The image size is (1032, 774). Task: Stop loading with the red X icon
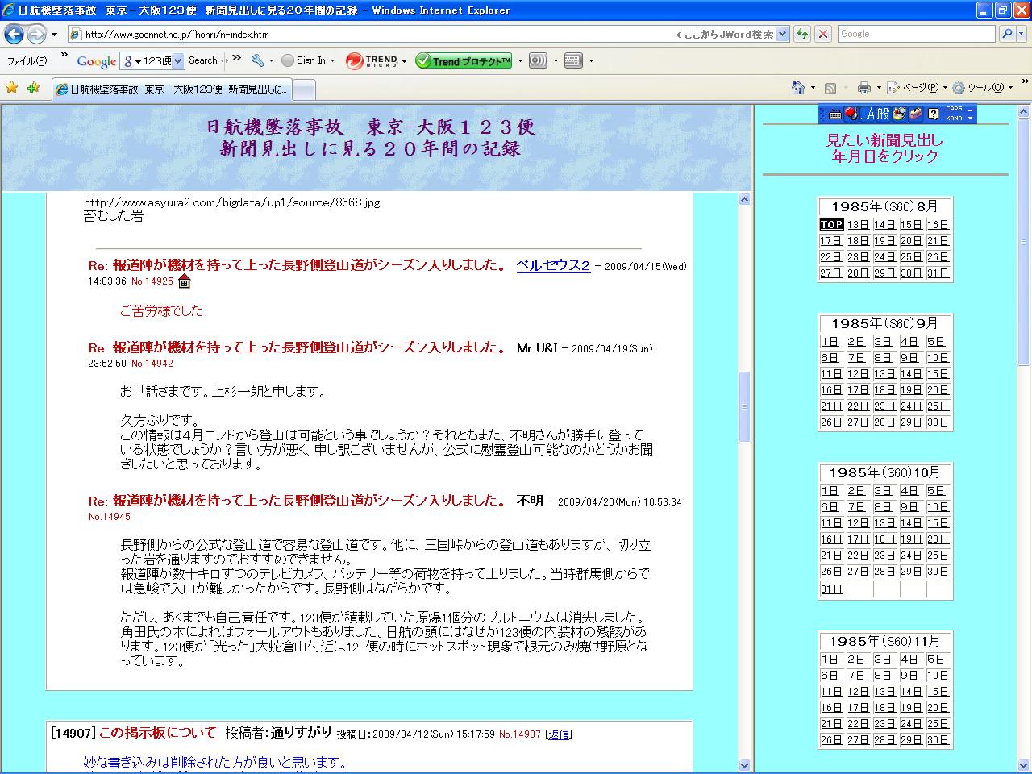point(822,34)
